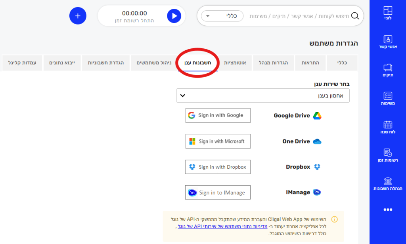Show more sidebar options (three dots)
The width and height of the screenshot is (406, 244).
(388, 210)
